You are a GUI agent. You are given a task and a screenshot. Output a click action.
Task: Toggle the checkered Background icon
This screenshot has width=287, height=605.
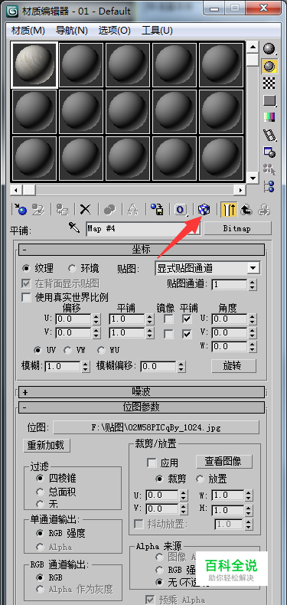pyautogui.click(x=269, y=83)
